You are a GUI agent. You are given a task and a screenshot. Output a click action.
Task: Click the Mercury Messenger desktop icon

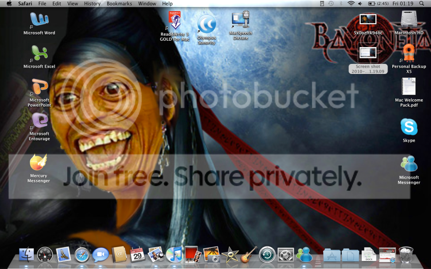coord(38,162)
